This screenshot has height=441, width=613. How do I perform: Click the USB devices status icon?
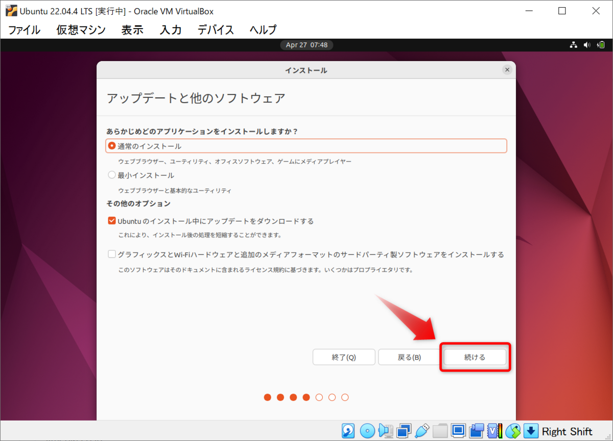click(422, 431)
